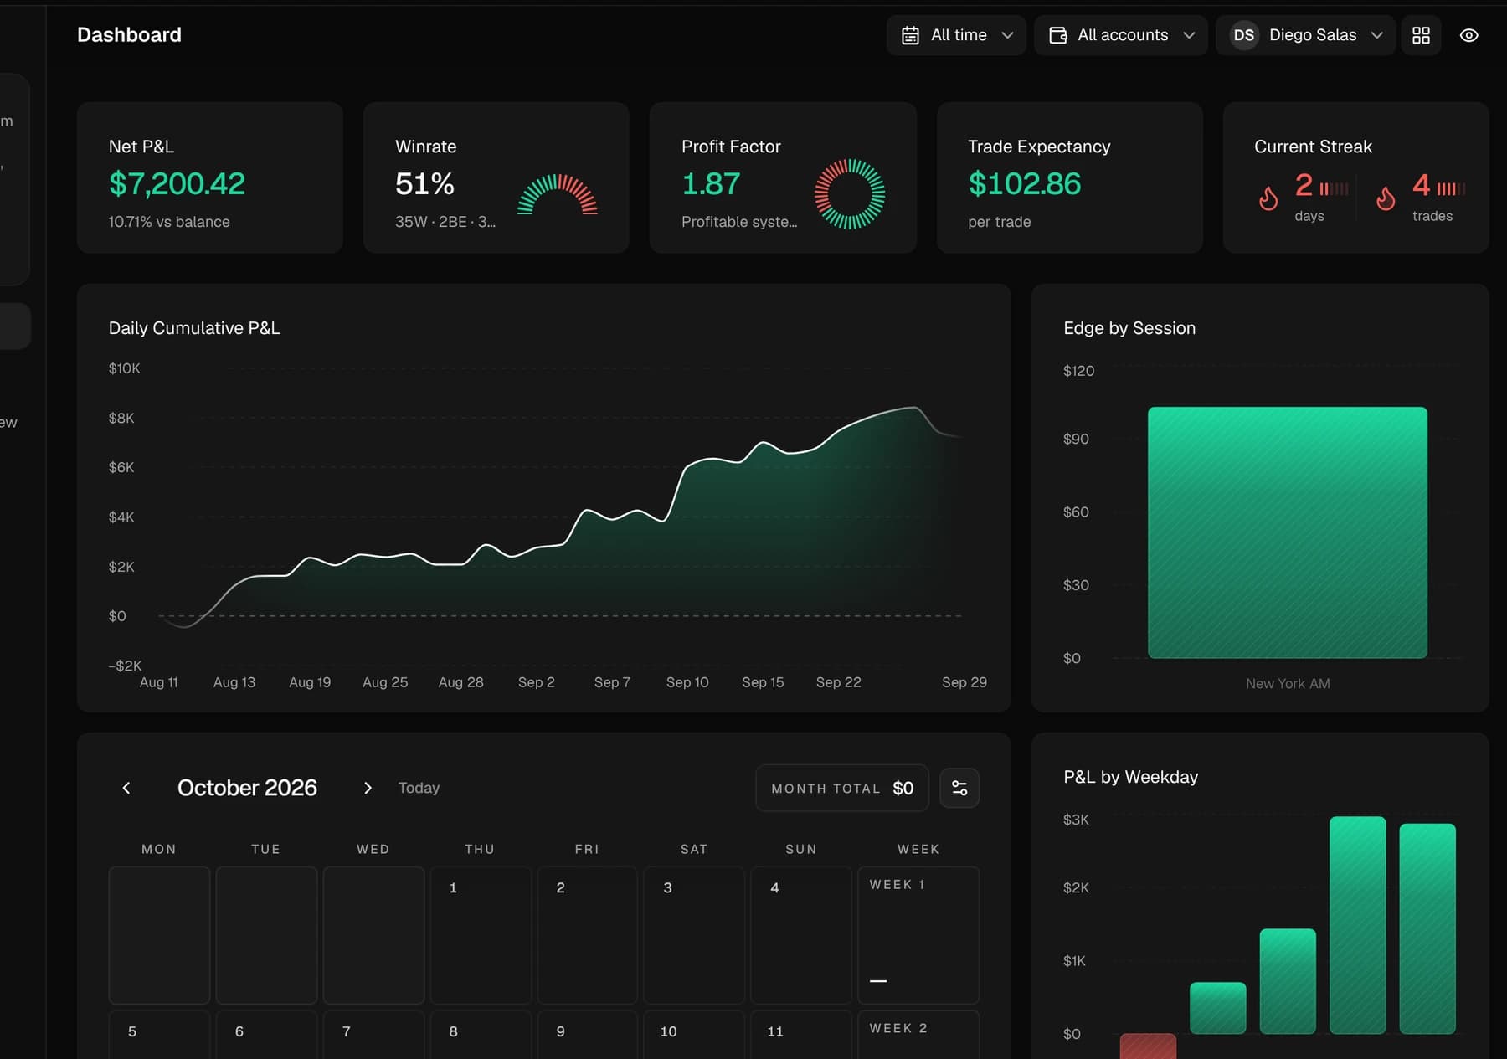
Task: Click the Winrate gauge chart
Action: [x=557, y=194]
